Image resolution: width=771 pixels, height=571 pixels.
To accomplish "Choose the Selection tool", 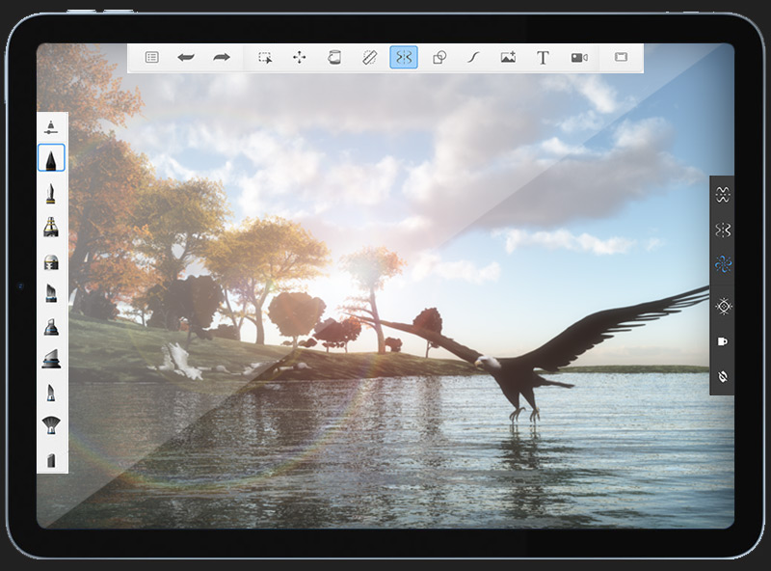I will tap(265, 58).
